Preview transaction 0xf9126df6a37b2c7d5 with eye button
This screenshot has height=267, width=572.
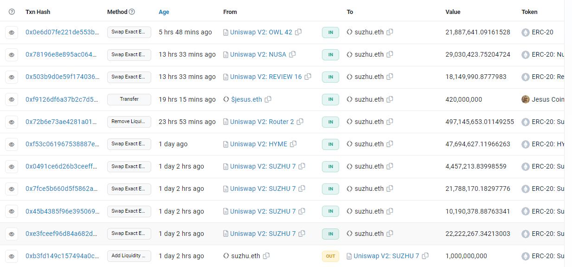[x=12, y=99]
